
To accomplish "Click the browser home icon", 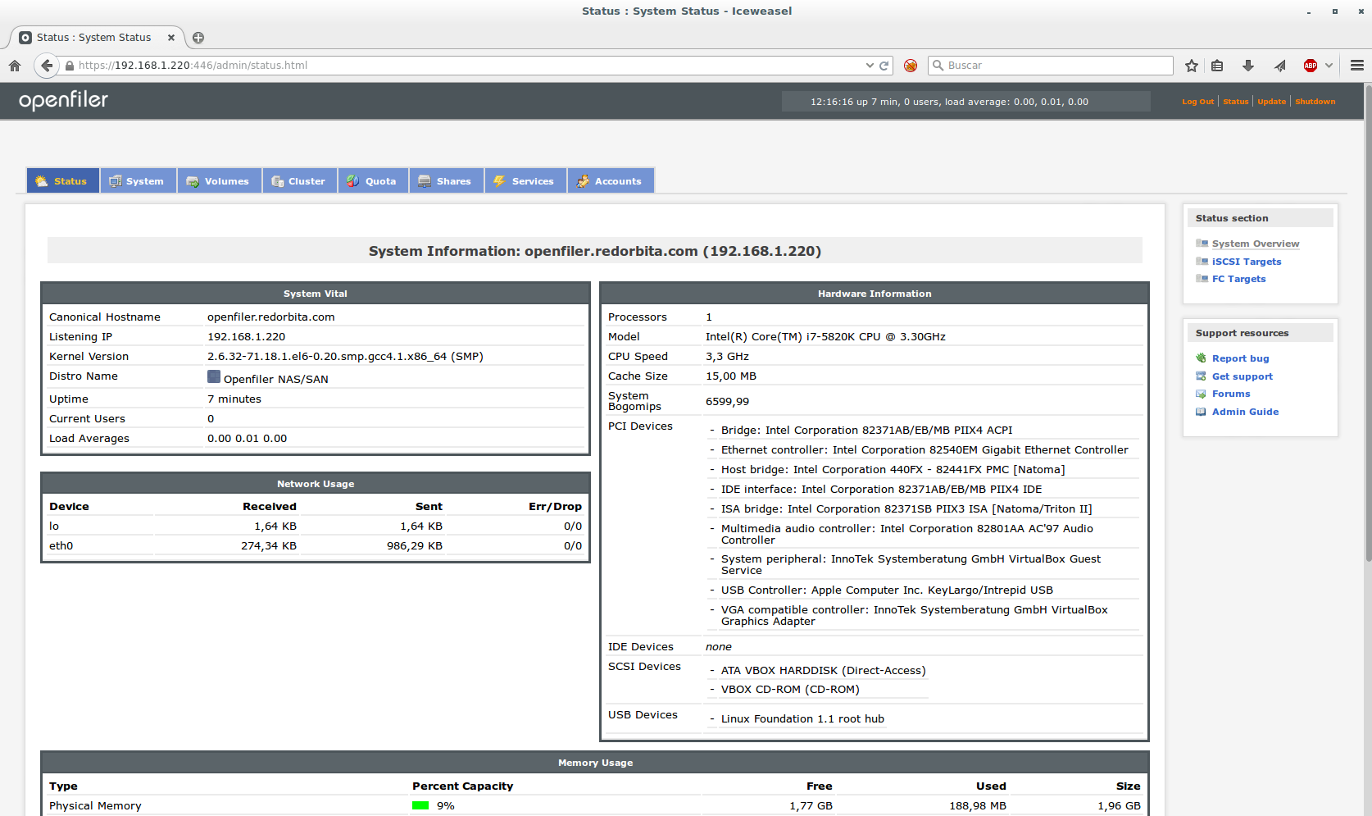I will point(15,66).
